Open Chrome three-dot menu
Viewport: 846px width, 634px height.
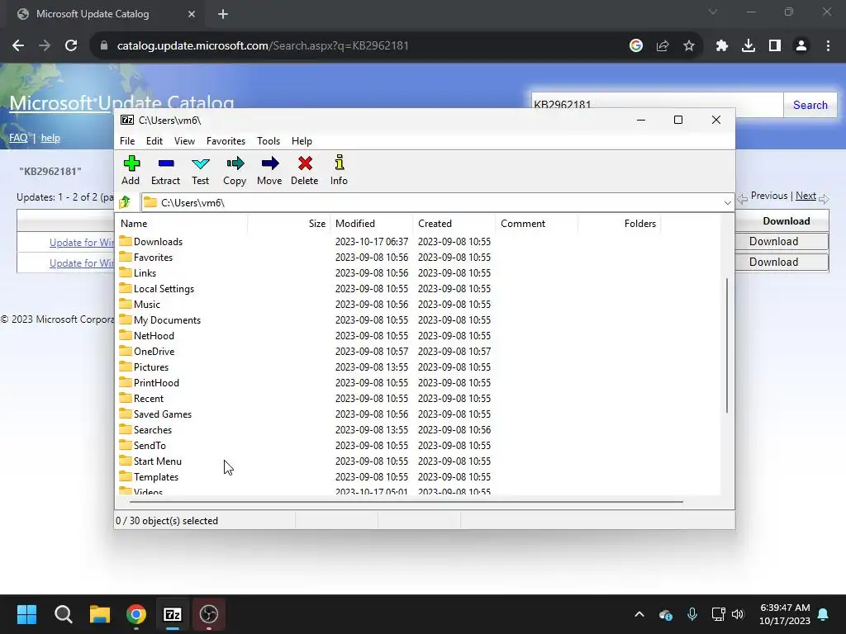tap(828, 46)
